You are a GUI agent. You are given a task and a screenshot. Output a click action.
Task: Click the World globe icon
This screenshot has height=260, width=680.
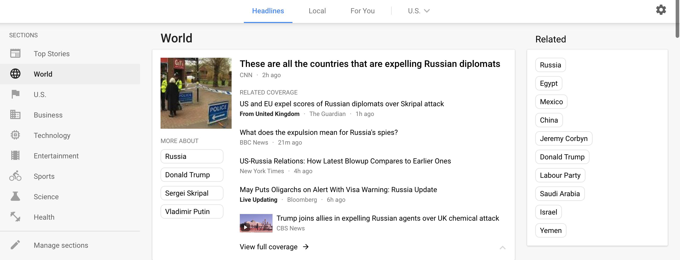click(15, 74)
